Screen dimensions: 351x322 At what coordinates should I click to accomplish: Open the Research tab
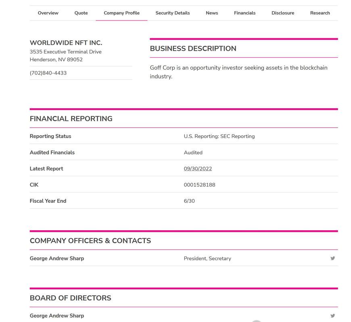[x=320, y=13]
